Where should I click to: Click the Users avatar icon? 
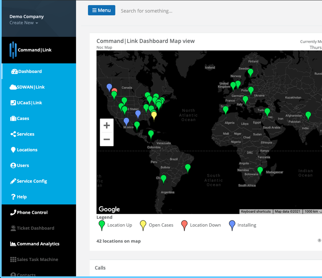click(13, 165)
